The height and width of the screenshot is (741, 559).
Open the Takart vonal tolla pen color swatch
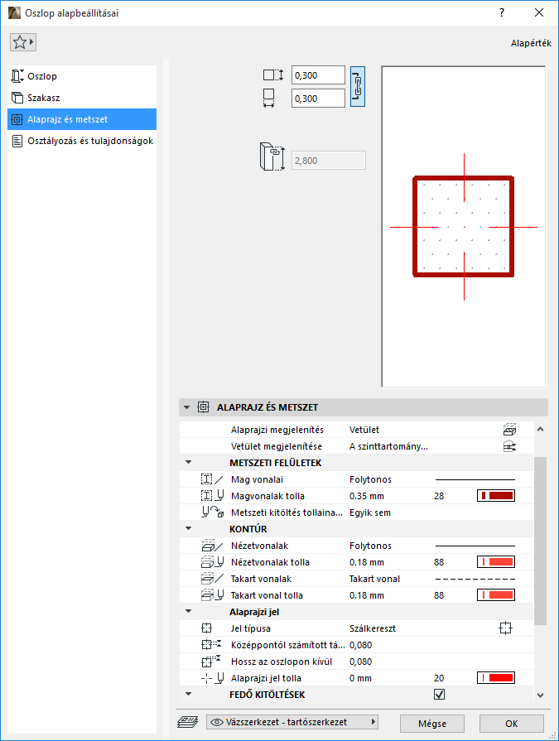[496, 595]
